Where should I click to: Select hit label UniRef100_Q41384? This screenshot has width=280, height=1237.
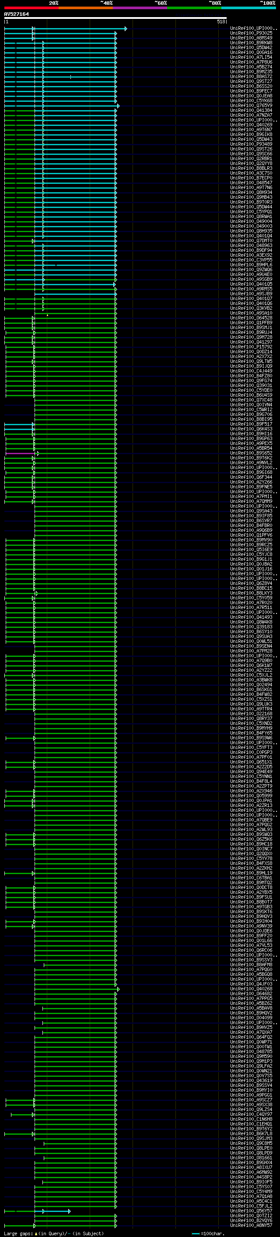point(251,111)
